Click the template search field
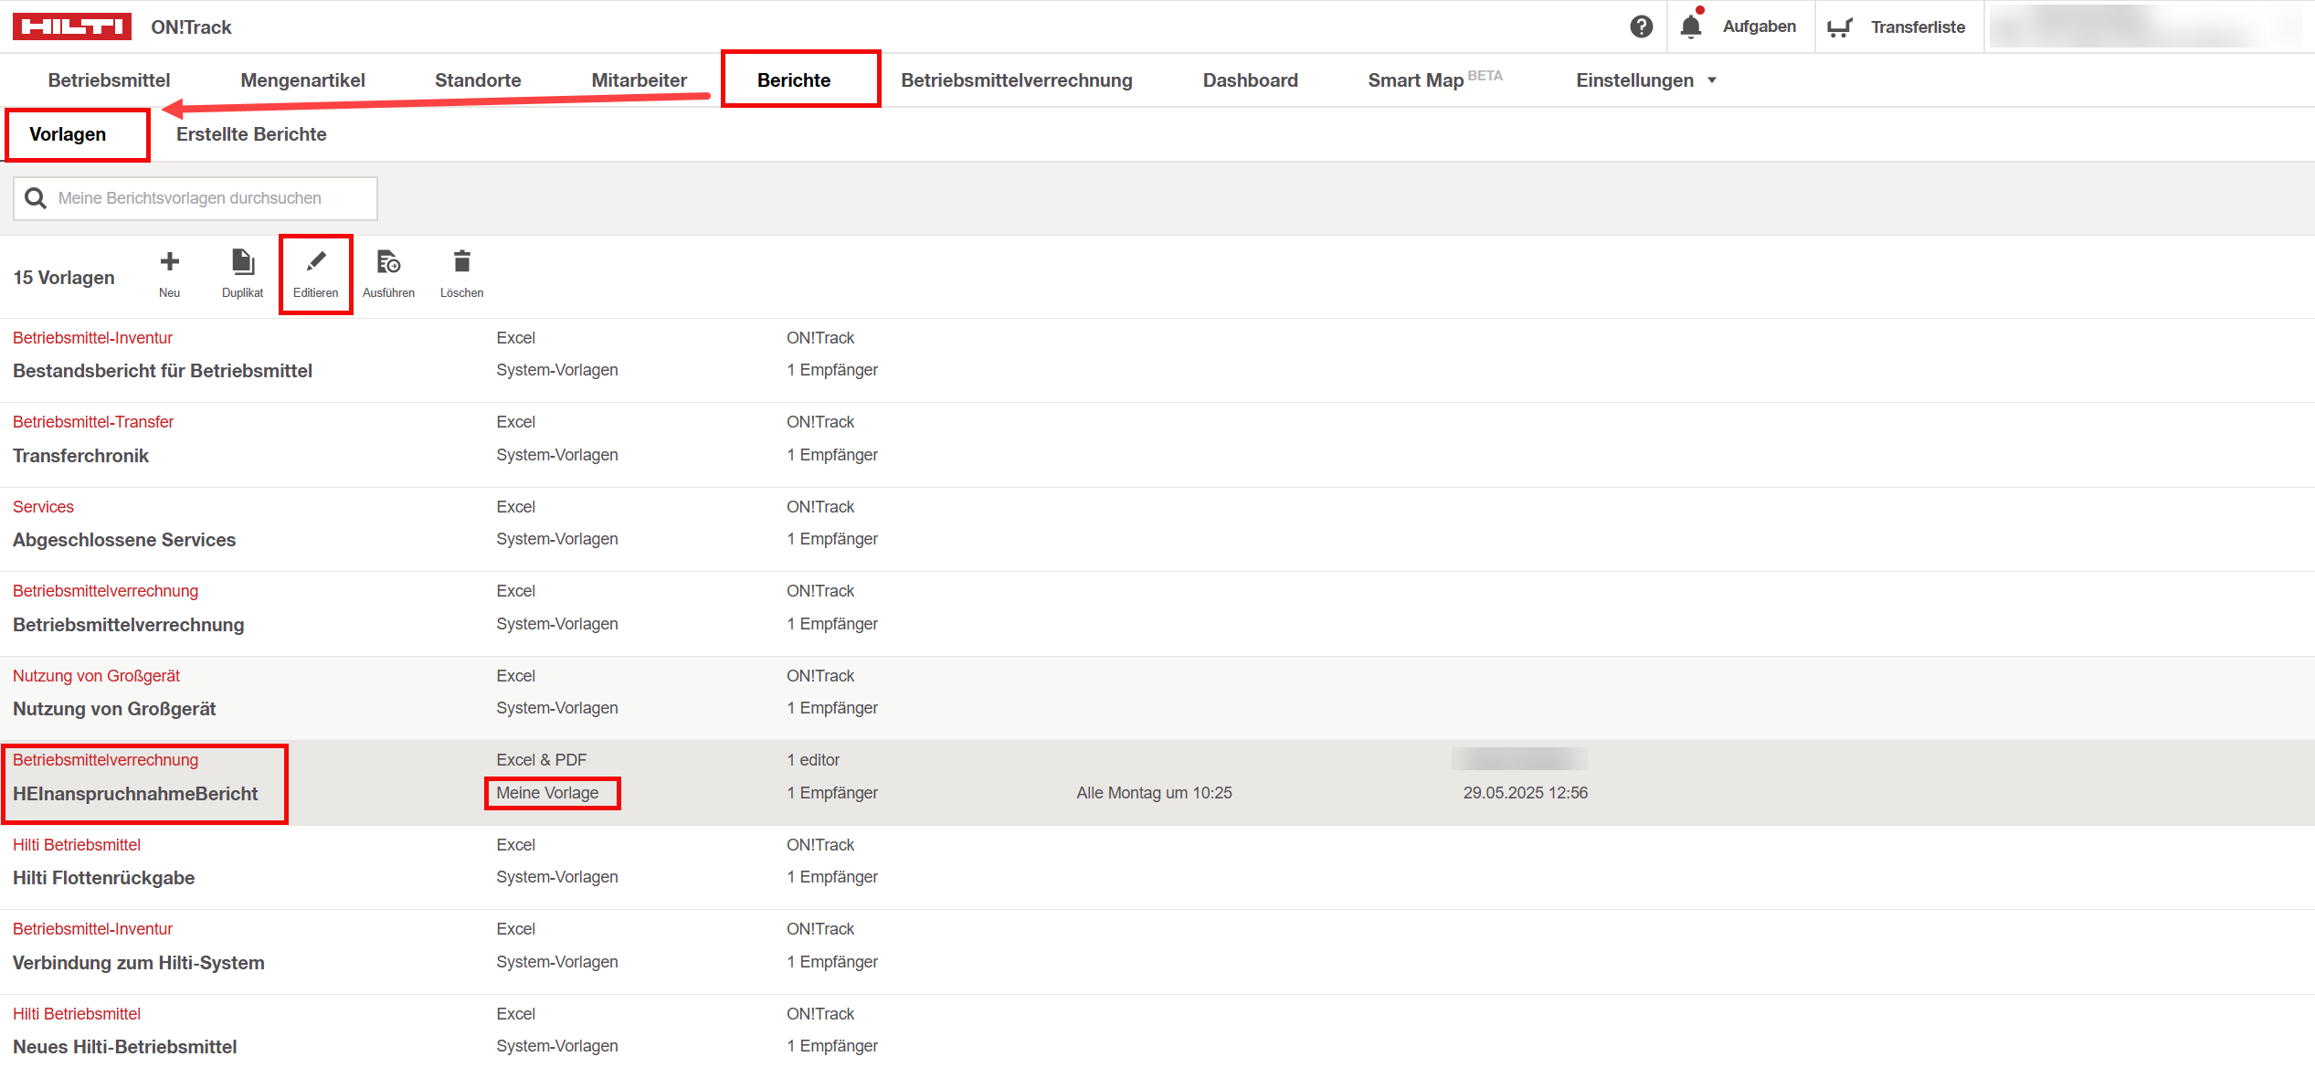The height and width of the screenshot is (1078, 2315). click(196, 198)
